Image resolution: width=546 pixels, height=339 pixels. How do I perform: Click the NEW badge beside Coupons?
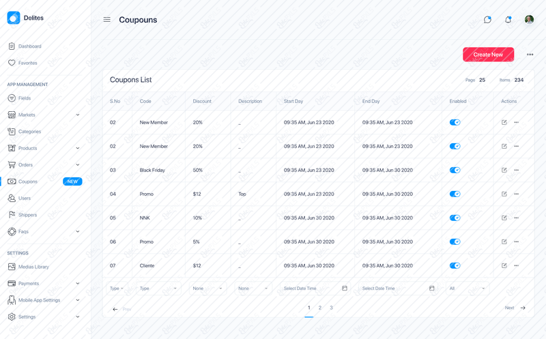point(72,181)
